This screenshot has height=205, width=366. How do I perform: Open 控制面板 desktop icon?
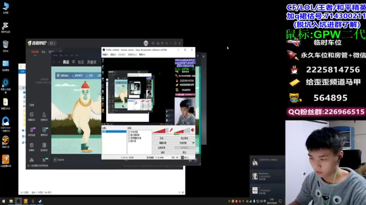5,65
